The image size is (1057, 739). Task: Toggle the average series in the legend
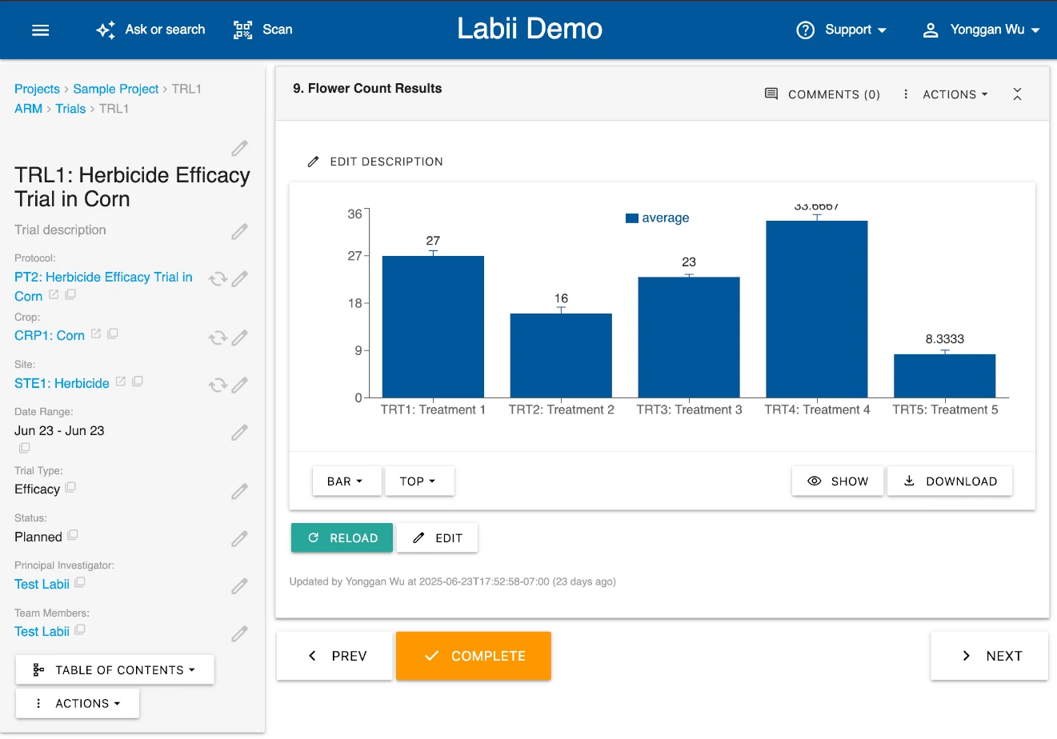point(657,218)
